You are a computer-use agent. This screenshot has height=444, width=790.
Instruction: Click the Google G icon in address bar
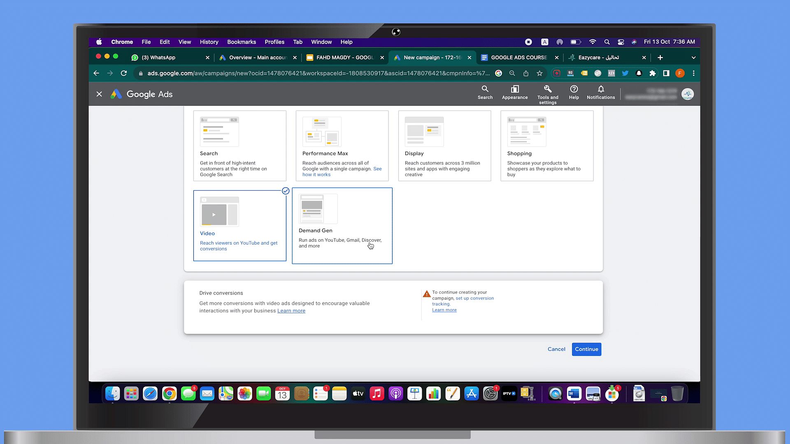click(x=498, y=73)
